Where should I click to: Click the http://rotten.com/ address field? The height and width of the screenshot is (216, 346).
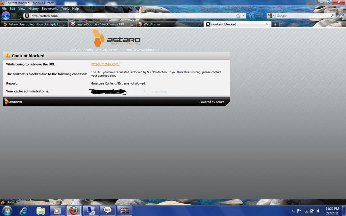pos(132,16)
